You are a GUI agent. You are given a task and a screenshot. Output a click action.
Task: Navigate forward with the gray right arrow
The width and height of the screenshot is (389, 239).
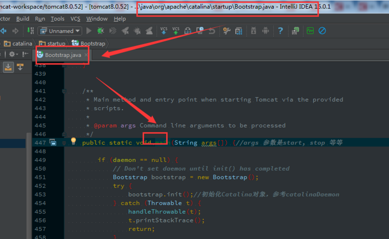(x=16, y=31)
